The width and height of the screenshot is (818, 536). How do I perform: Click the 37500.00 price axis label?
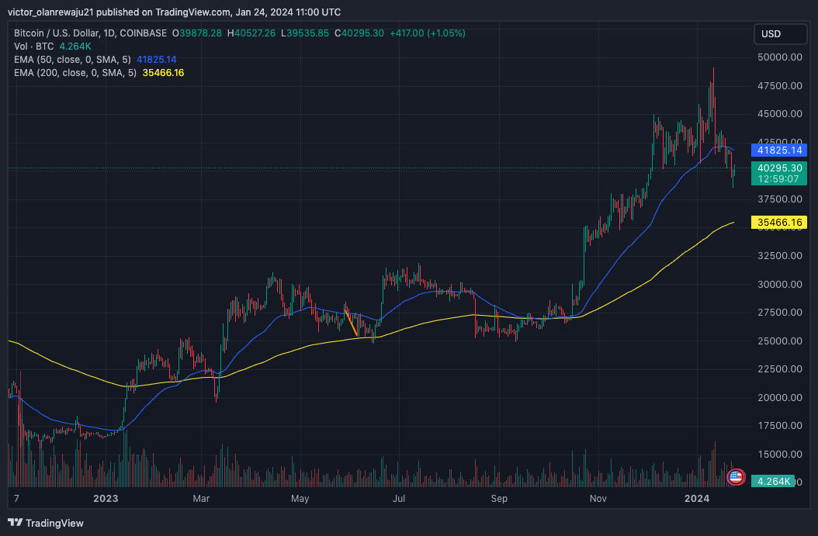[x=780, y=199]
